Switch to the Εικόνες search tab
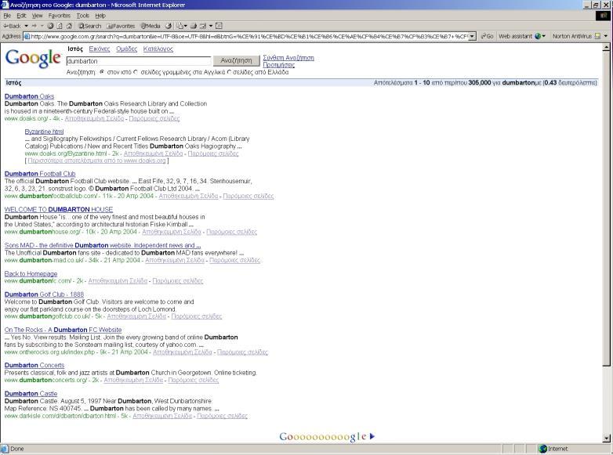Screen dimensions: 613x455 (100, 49)
